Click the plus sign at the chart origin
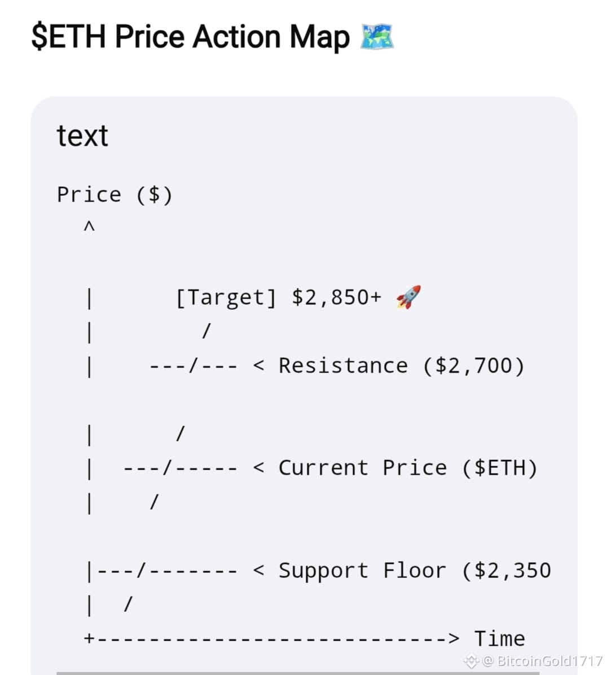 (89, 638)
